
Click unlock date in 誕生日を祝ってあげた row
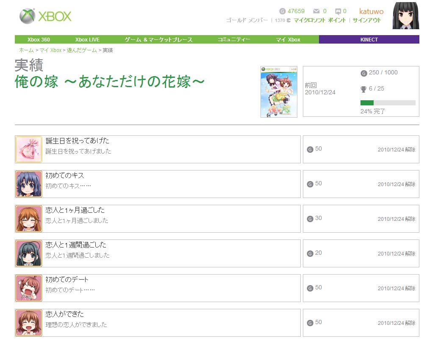coord(396,150)
